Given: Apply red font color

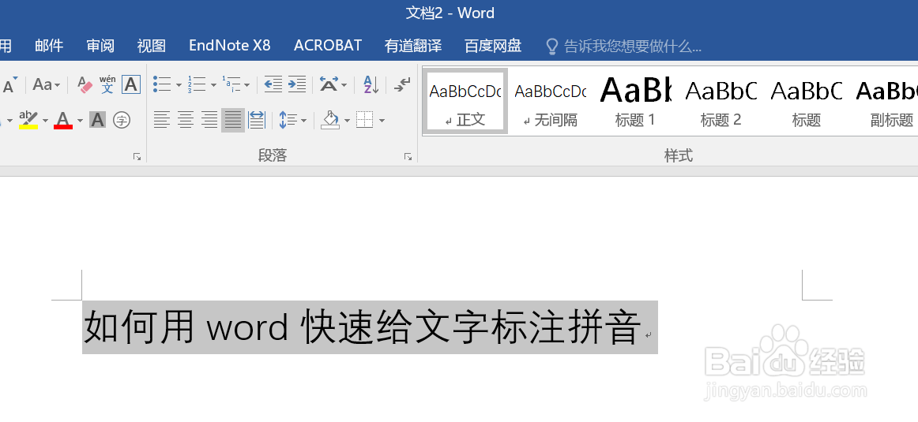Looking at the screenshot, I should point(63,120).
